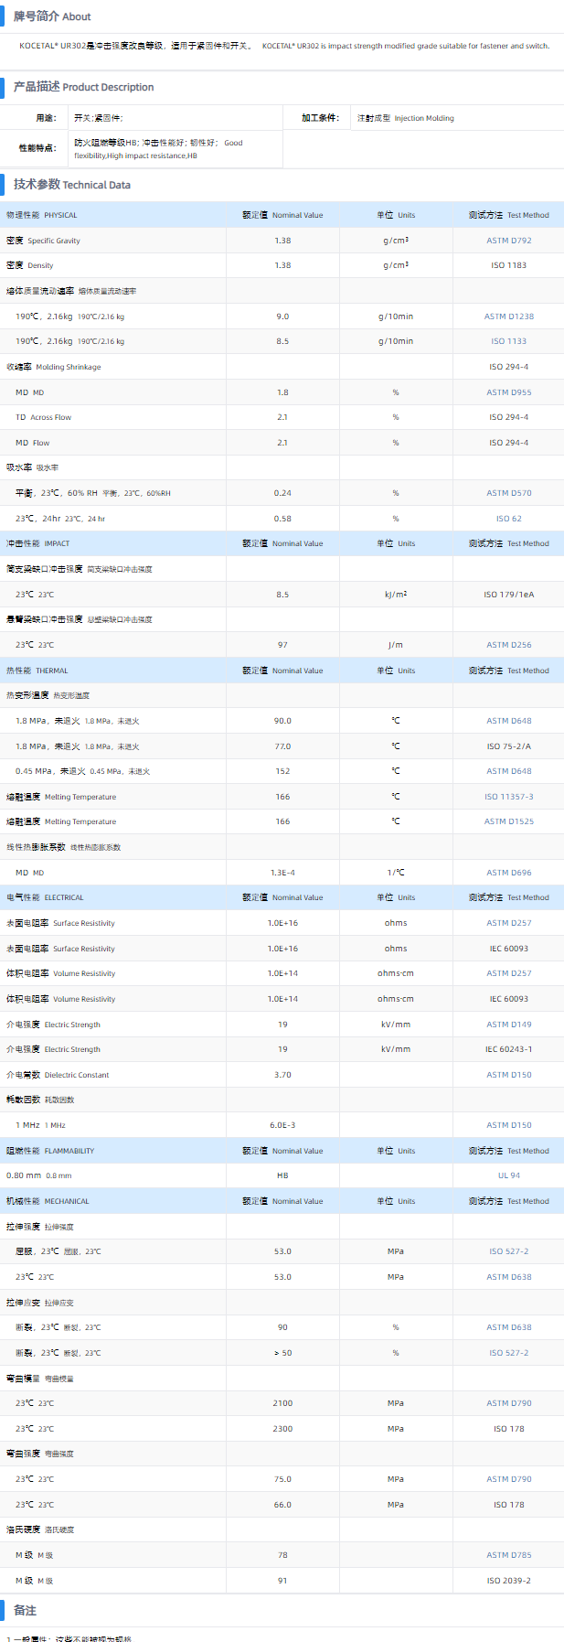Select the 技术参数 Technical Data section heading
The width and height of the screenshot is (564, 1642).
click(x=71, y=185)
